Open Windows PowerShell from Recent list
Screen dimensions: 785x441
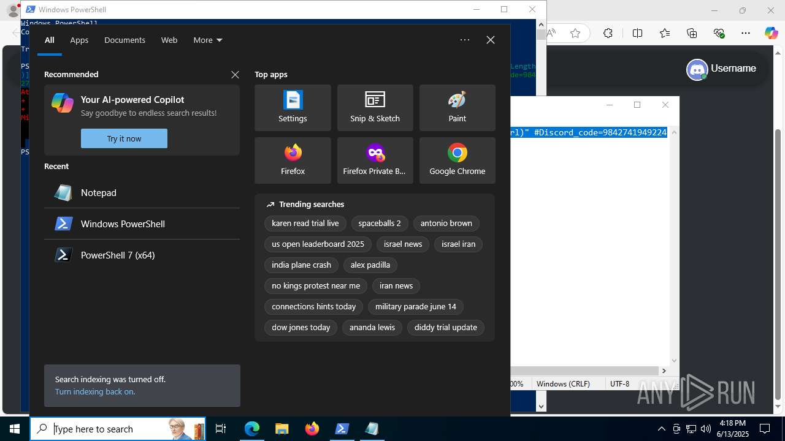[142, 224]
